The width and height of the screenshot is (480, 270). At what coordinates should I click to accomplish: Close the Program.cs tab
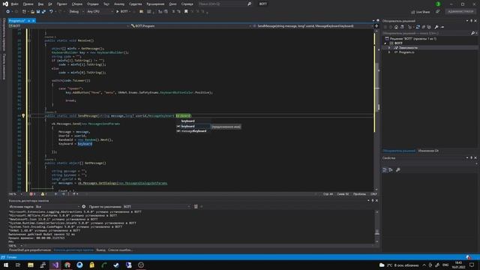click(x=33, y=21)
